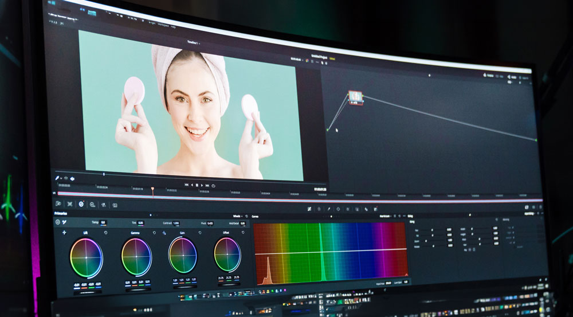Click the center of the Gamma color wheel
573x317 pixels.
tap(137, 257)
